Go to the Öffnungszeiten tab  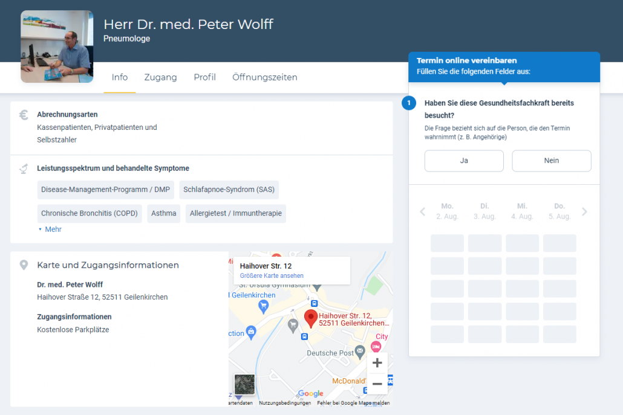pos(264,77)
